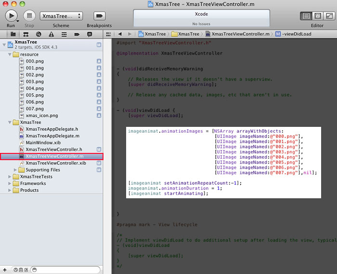Select XmasTreeViewController.m file

[52, 156]
